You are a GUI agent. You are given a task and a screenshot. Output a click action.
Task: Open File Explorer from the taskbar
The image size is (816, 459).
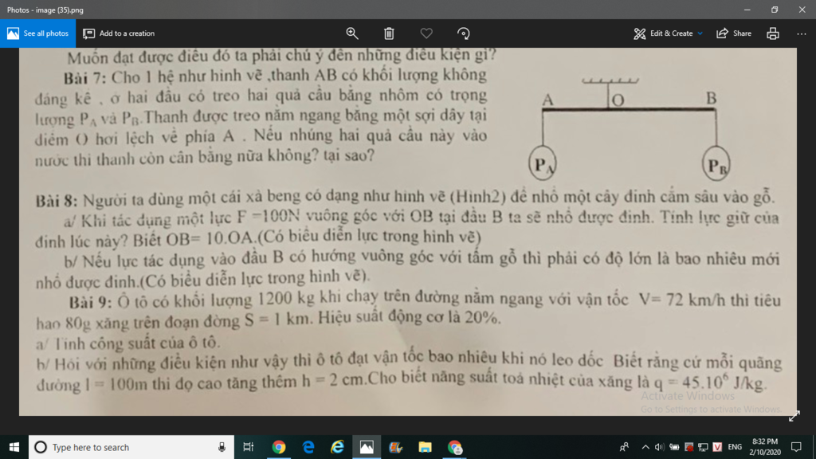[426, 447]
